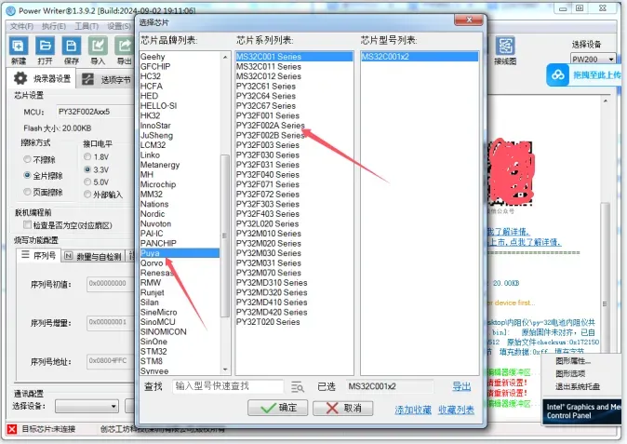The height and width of the screenshot is (444, 627).
Task: Open the PW200 device selection dropdown
Action: coord(593,60)
